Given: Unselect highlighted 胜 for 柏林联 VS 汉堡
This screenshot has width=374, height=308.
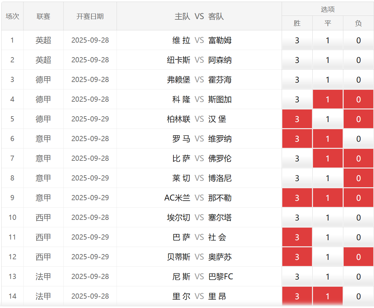Looking at the screenshot, I should point(297,119).
